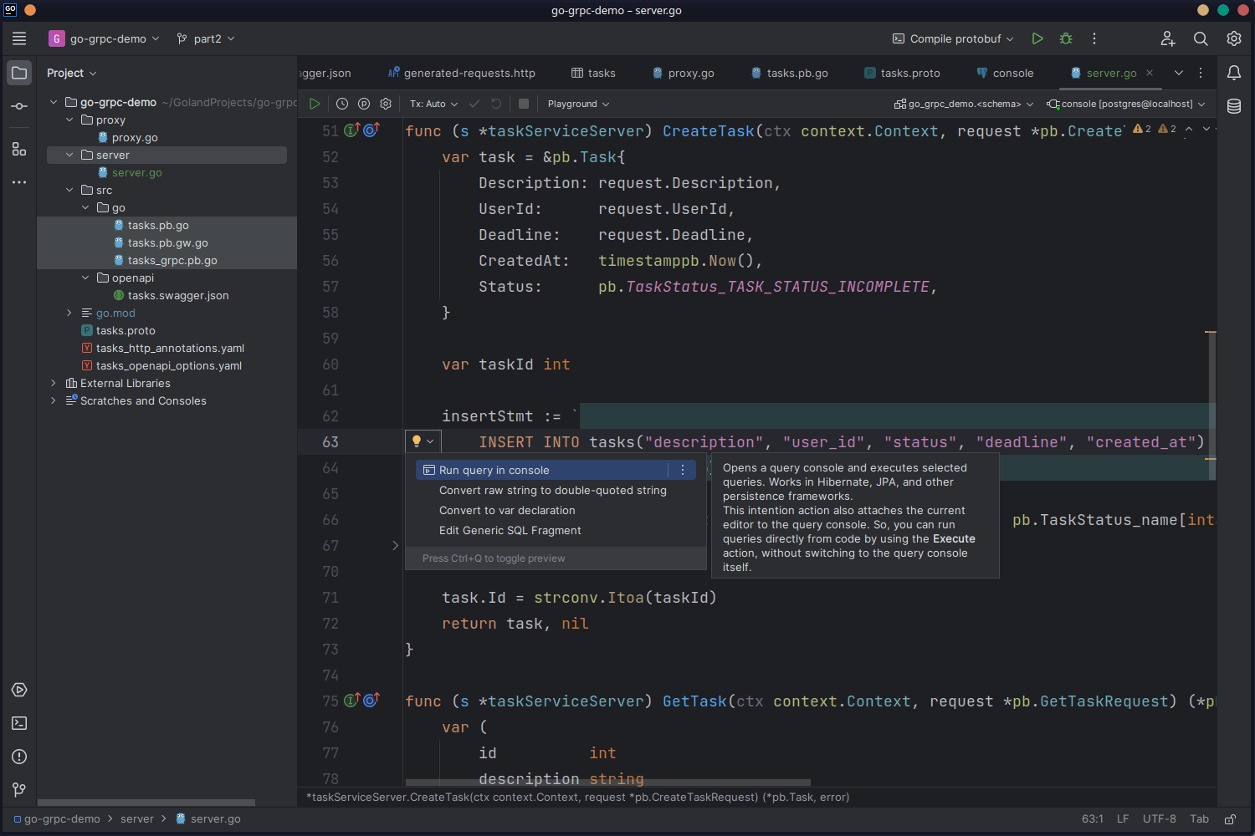The width and height of the screenshot is (1255, 836).
Task: Open the Compile protobuf run configuration dropdown
Action: click(x=952, y=38)
